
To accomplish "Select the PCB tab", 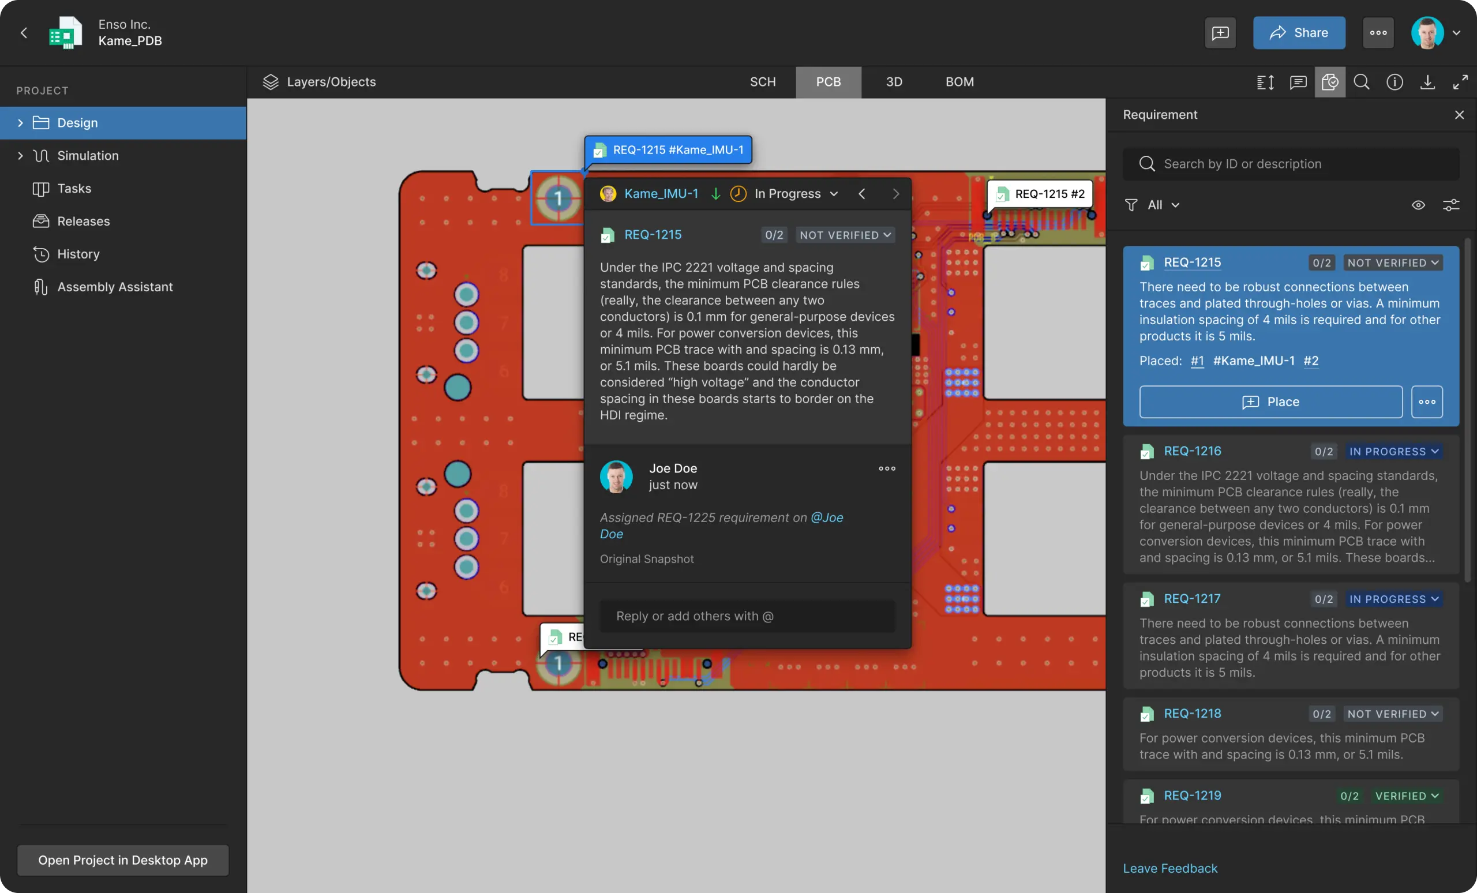I will point(829,82).
